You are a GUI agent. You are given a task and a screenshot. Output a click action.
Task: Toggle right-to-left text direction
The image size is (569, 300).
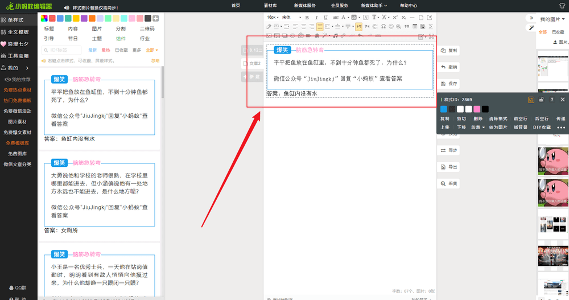(367, 27)
